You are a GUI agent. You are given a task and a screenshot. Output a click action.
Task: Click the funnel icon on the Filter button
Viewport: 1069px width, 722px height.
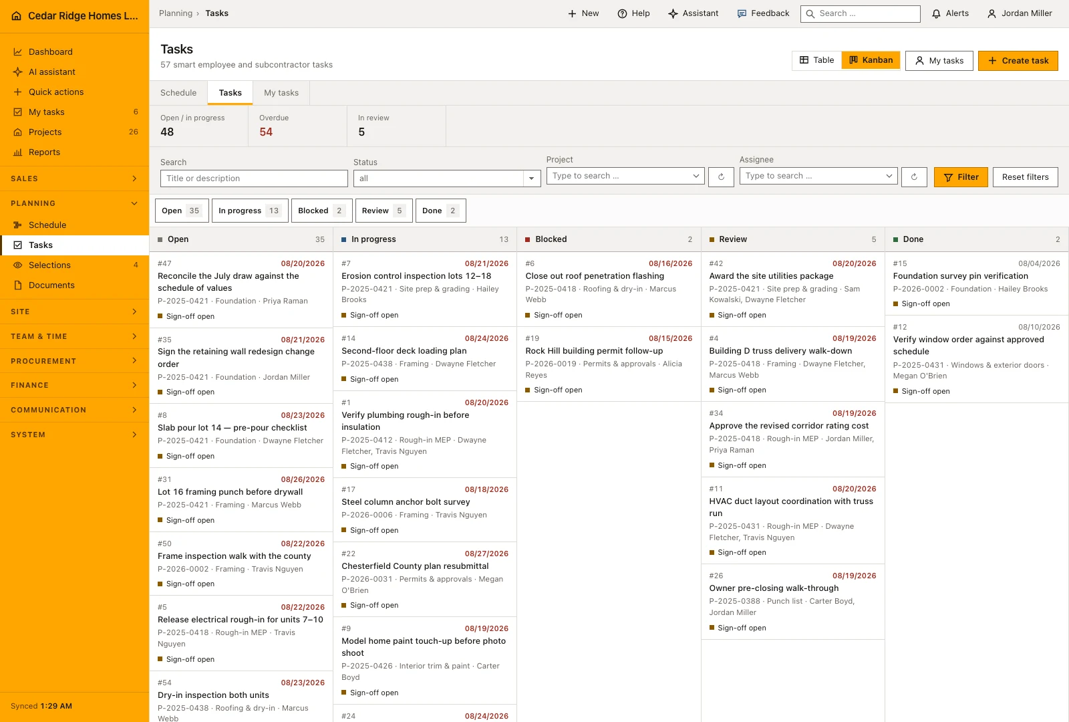pos(948,177)
